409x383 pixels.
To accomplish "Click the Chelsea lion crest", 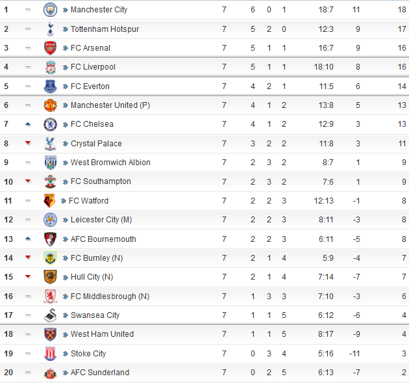I will 50,124.
